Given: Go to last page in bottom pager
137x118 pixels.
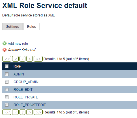Looking at the screenshot, I should click(x=38, y=112).
